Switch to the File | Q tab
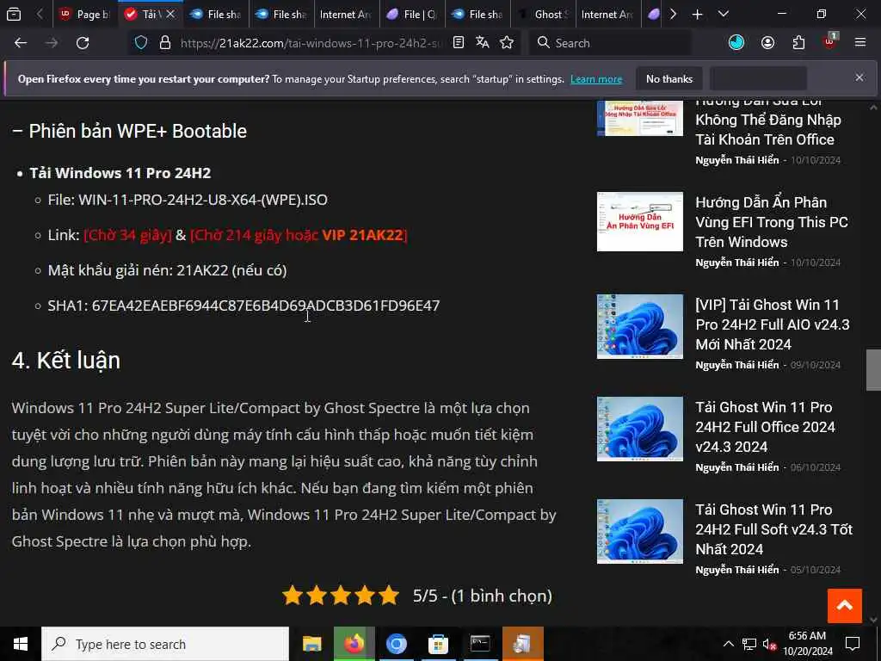Screen dimensions: 881x661 412,15
